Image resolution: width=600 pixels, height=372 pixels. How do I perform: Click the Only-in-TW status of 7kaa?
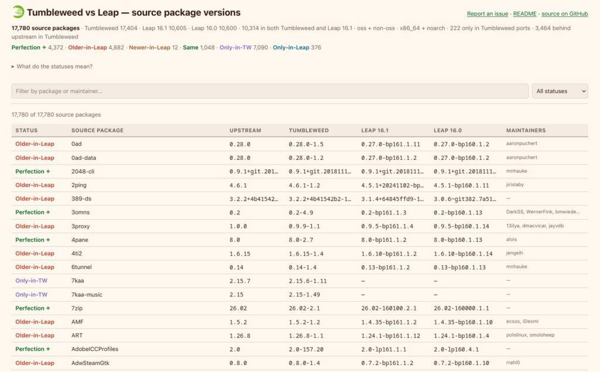click(32, 281)
